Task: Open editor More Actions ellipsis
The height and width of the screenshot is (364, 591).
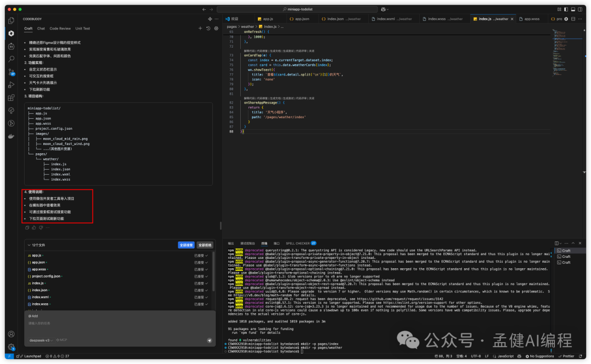Action: point(581,19)
